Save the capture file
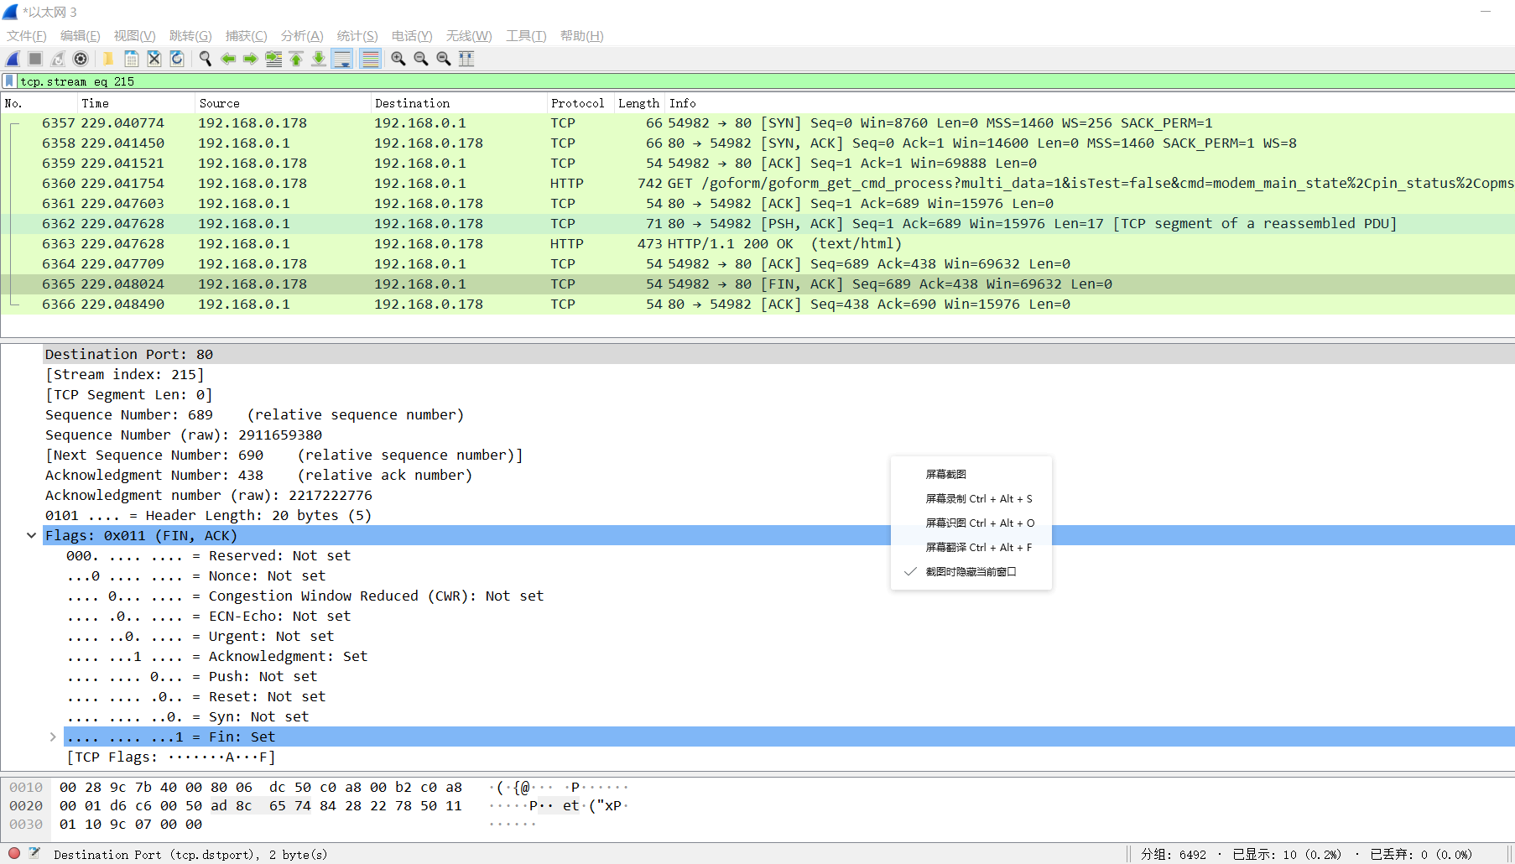The height and width of the screenshot is (864, 1515). (x=132, y=59)
